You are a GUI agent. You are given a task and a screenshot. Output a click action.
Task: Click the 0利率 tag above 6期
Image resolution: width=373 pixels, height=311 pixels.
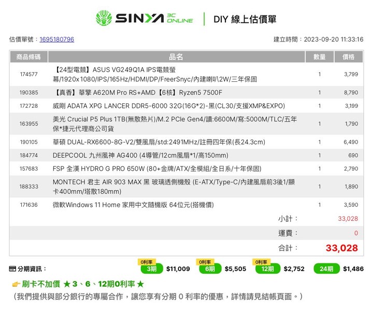(x=205, y=262)
